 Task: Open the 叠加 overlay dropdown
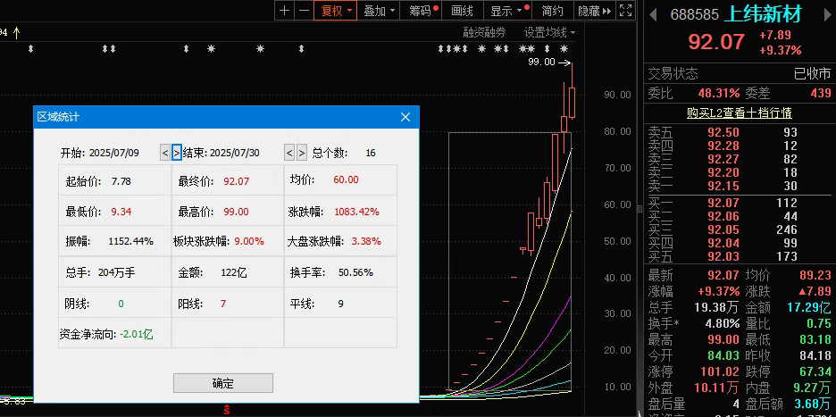[380, 11]
